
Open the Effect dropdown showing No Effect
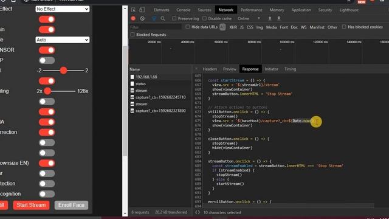63,9
